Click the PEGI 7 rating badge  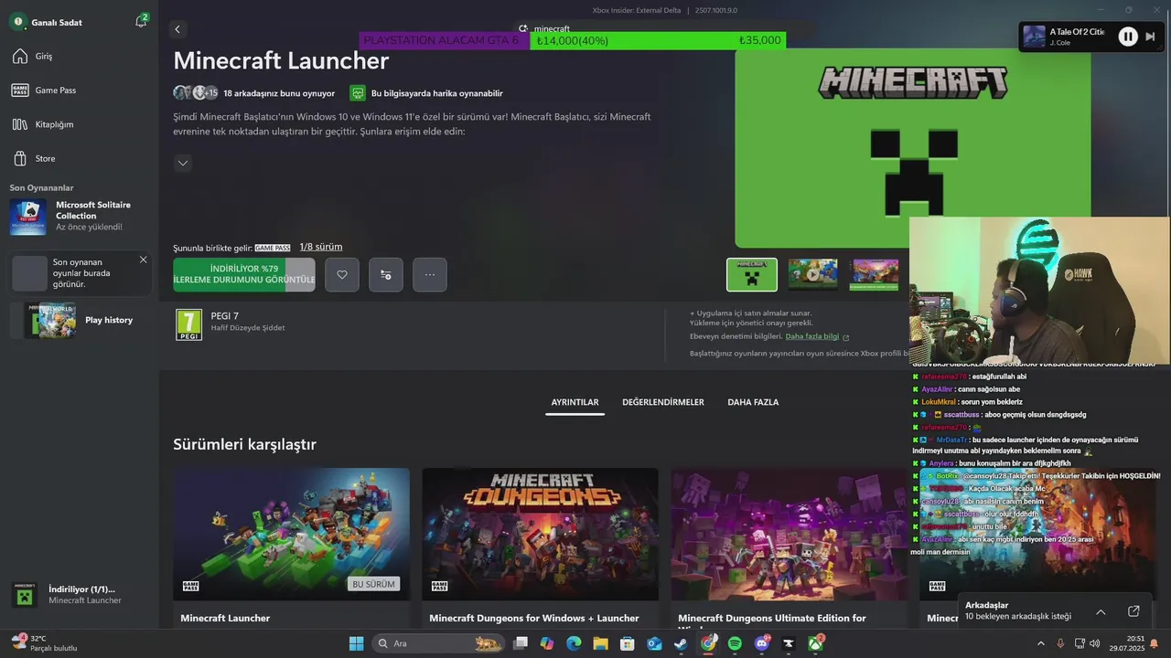[x=188, y=324]
